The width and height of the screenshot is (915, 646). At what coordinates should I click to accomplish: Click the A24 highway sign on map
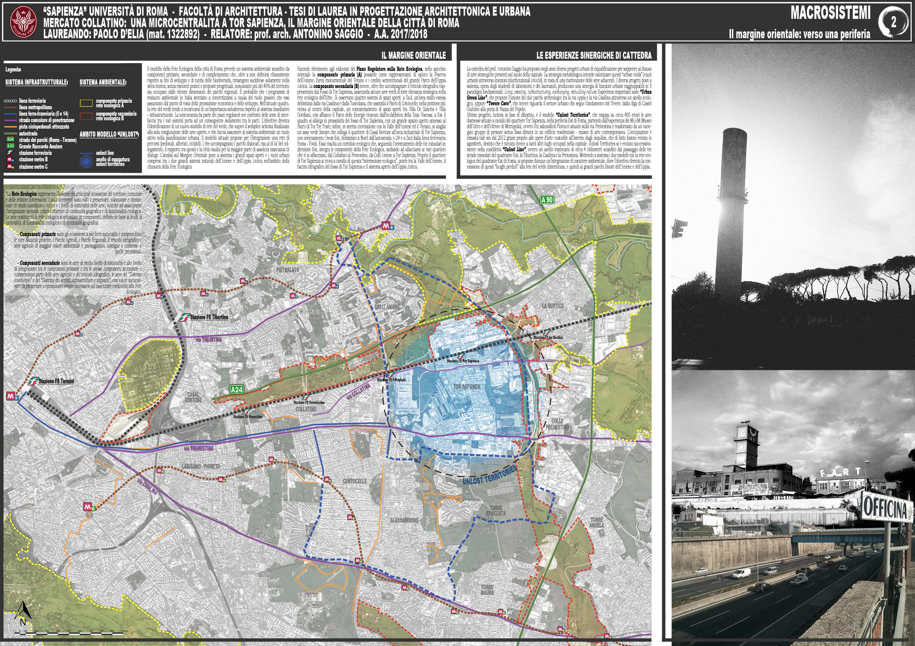(x=237, y=390)
